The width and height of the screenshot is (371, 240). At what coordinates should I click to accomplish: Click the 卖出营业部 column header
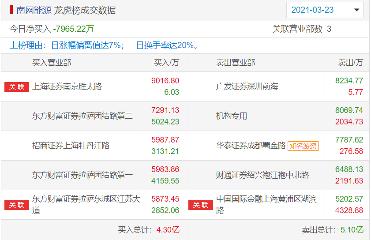point(236,63)
